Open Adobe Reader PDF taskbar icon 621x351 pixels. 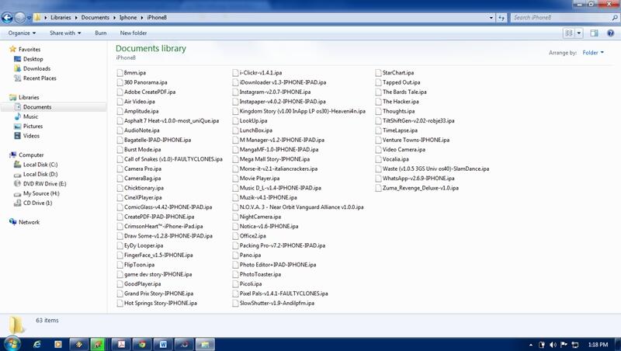coord(121,344)
